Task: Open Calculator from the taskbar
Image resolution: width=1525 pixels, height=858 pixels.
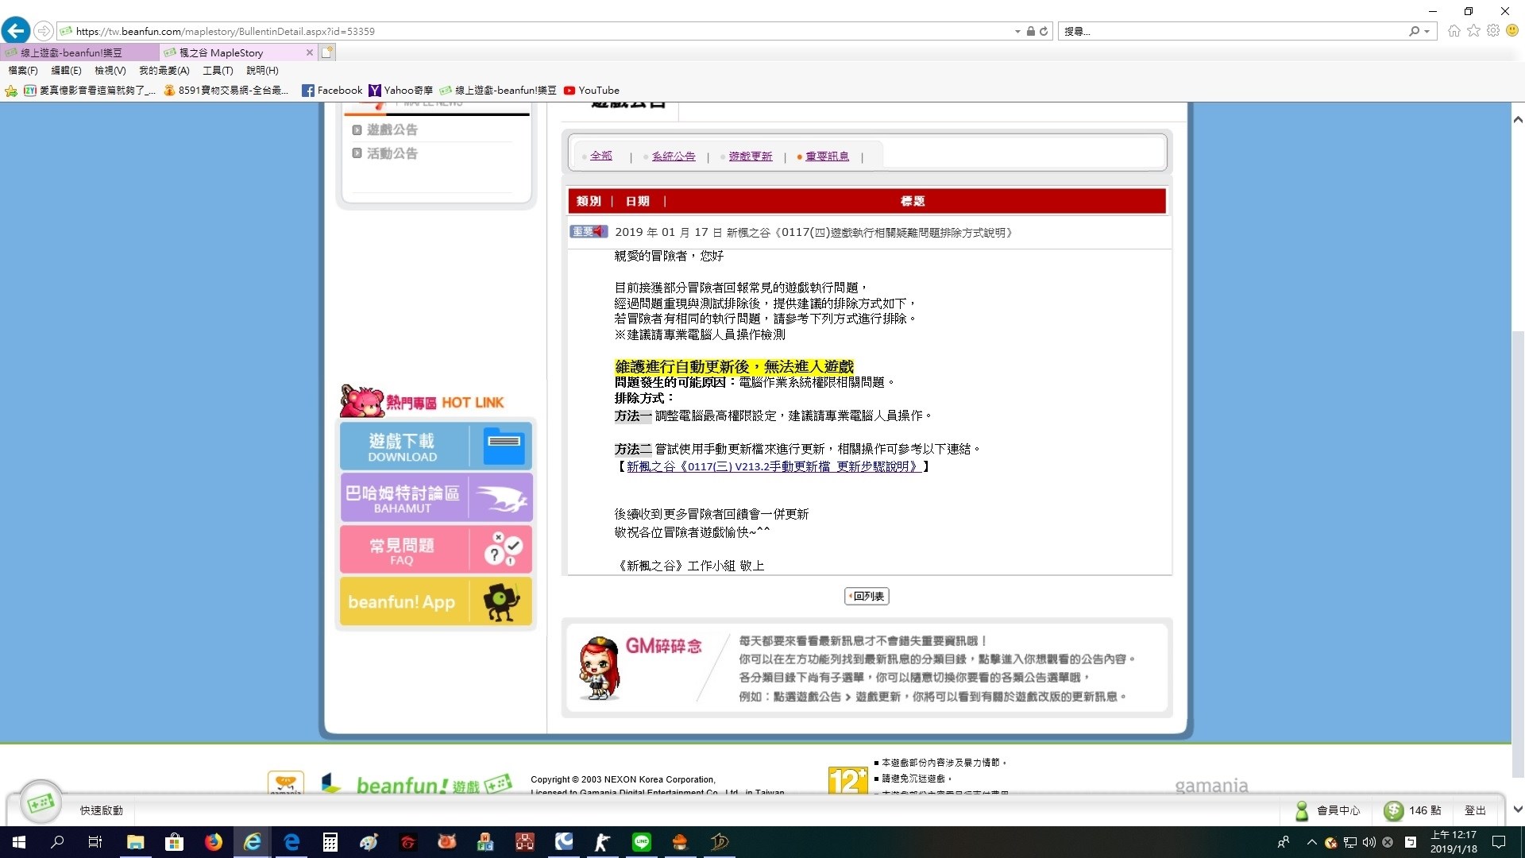Action: [330, 842]
